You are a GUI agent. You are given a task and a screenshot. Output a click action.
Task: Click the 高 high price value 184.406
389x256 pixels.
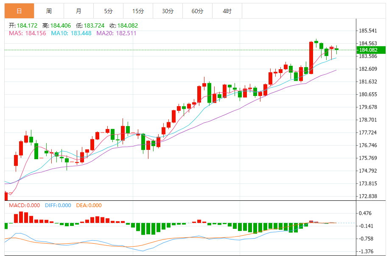(x=60, y=25)
